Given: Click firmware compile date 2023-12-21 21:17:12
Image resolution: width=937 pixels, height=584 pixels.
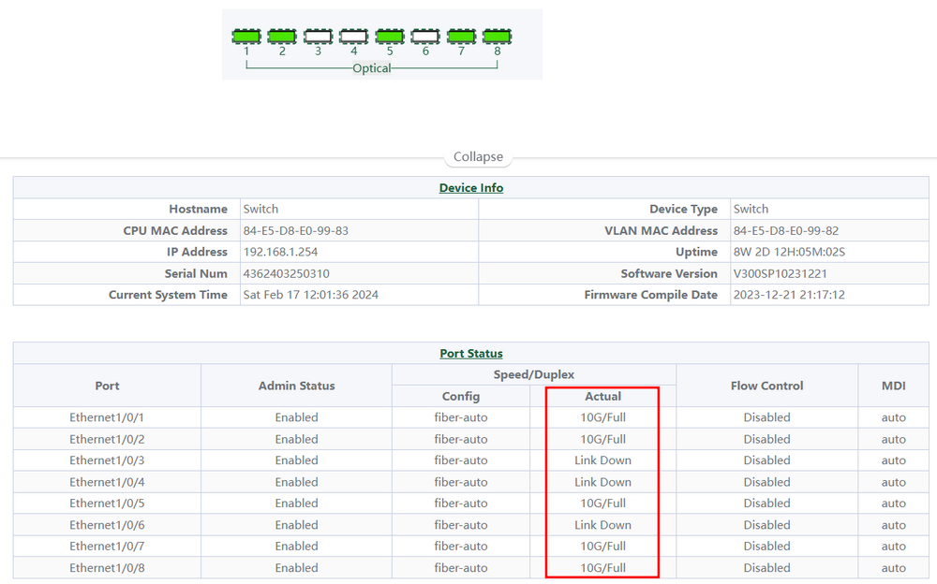Looking at the screenshot, I should pos(789,295).
